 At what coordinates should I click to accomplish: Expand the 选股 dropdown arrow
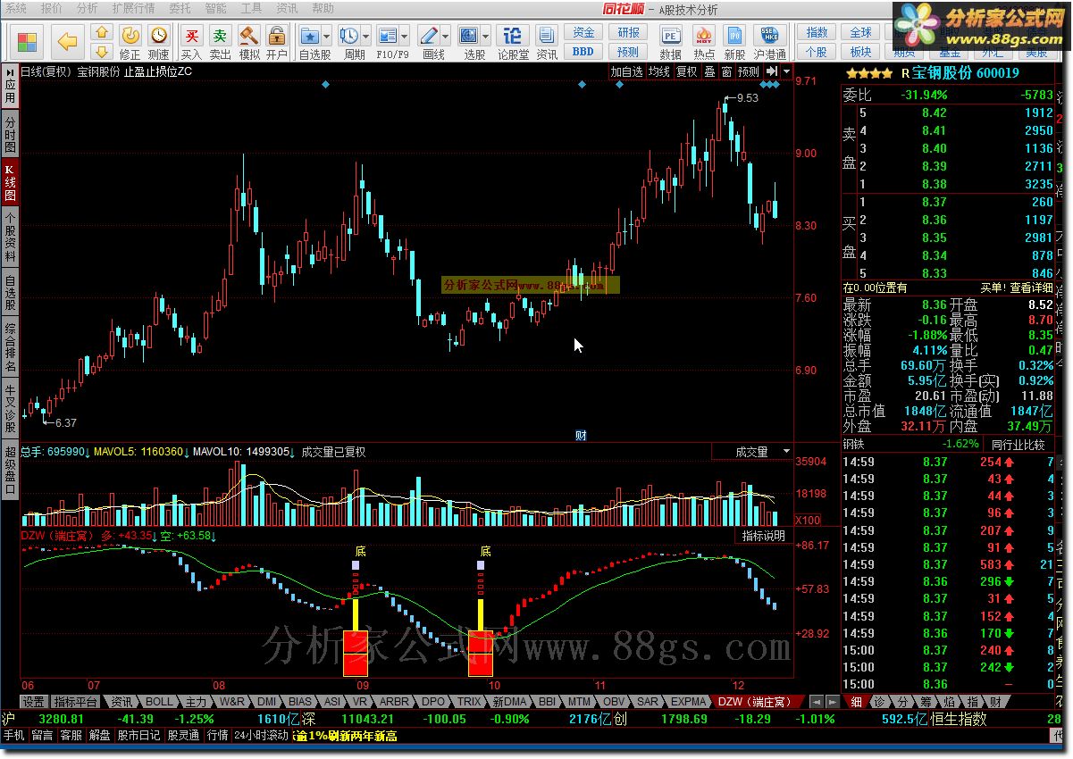[x=486, y=37]
